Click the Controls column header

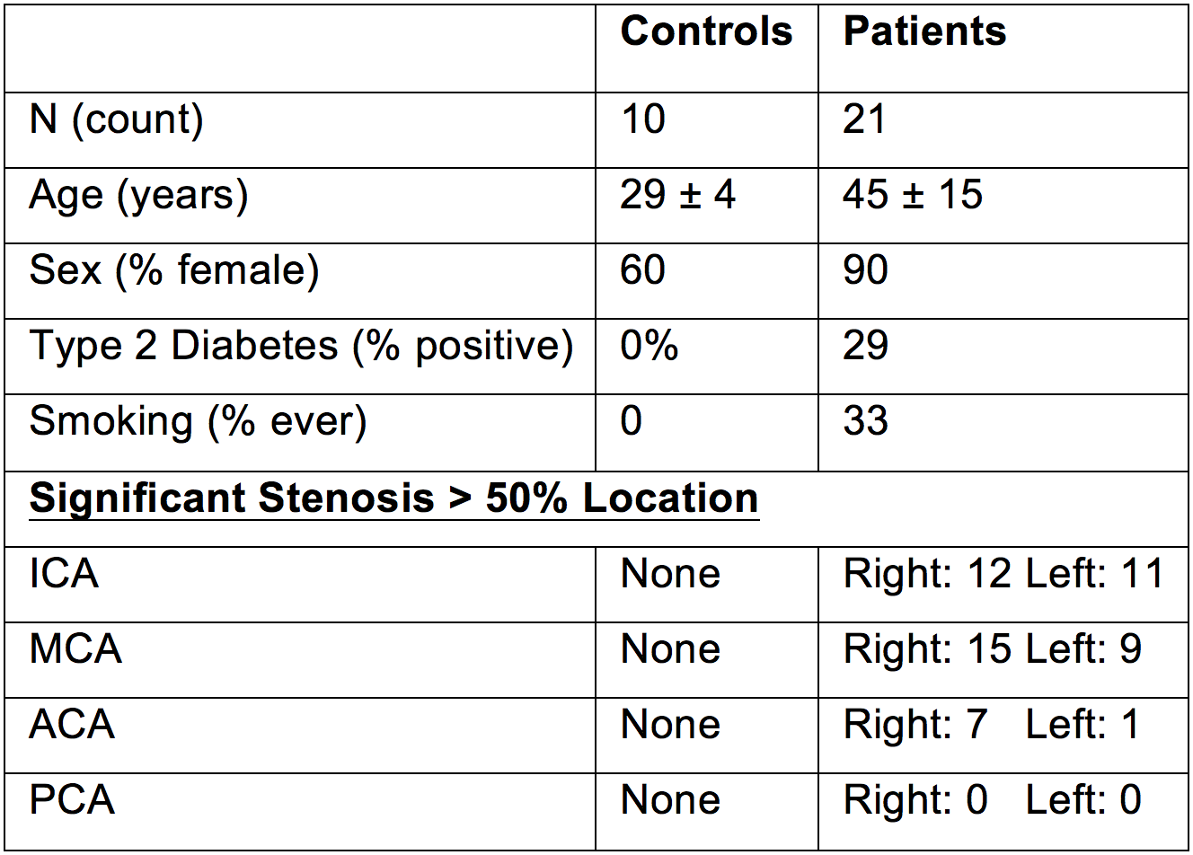pos(706,32)
